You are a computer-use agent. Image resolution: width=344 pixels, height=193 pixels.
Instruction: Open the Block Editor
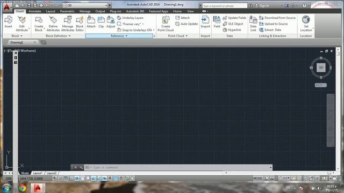[x=80, y=24]
